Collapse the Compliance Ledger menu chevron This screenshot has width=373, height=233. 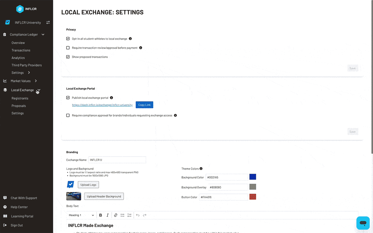(43, 34)
